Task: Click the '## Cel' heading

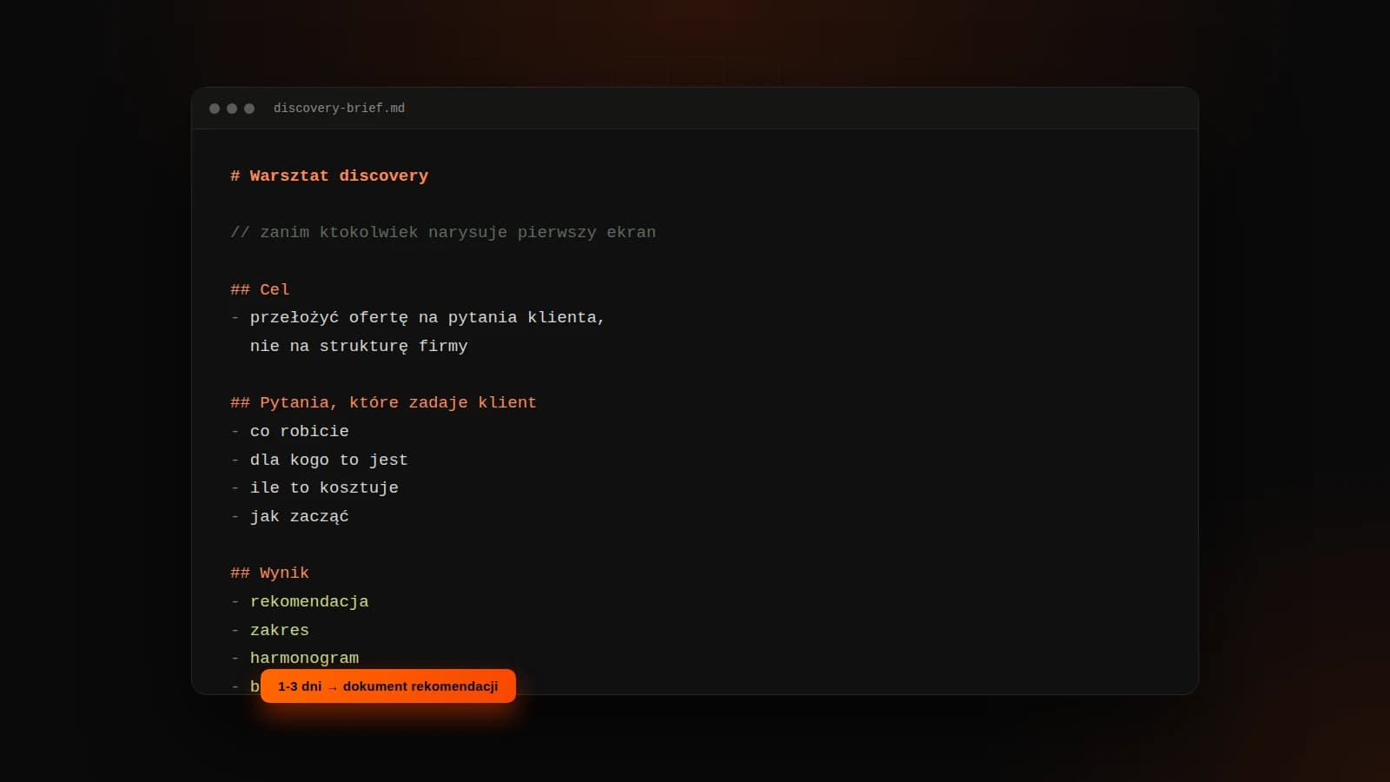Action: click(x=260, y=289)
